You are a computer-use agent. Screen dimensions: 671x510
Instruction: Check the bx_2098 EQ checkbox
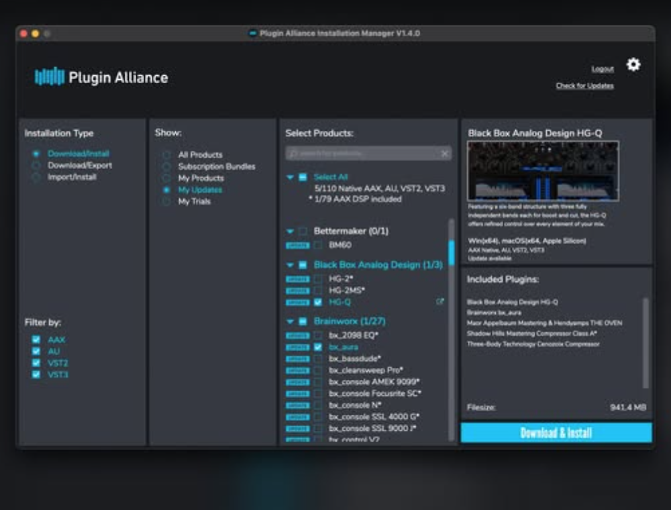point(318,336)
